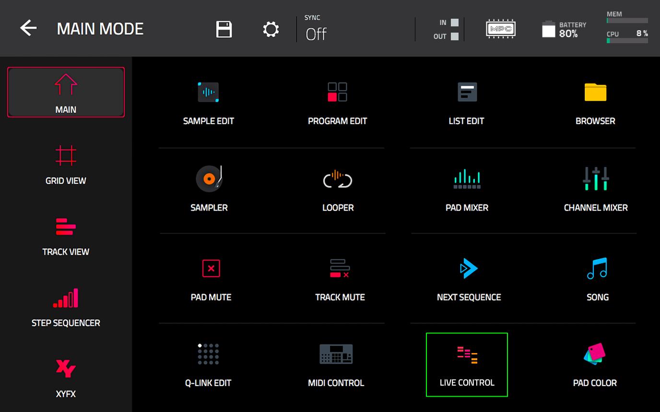Open the Sync setting showing Off
This screenshot has width=660, height=412.
317,29
